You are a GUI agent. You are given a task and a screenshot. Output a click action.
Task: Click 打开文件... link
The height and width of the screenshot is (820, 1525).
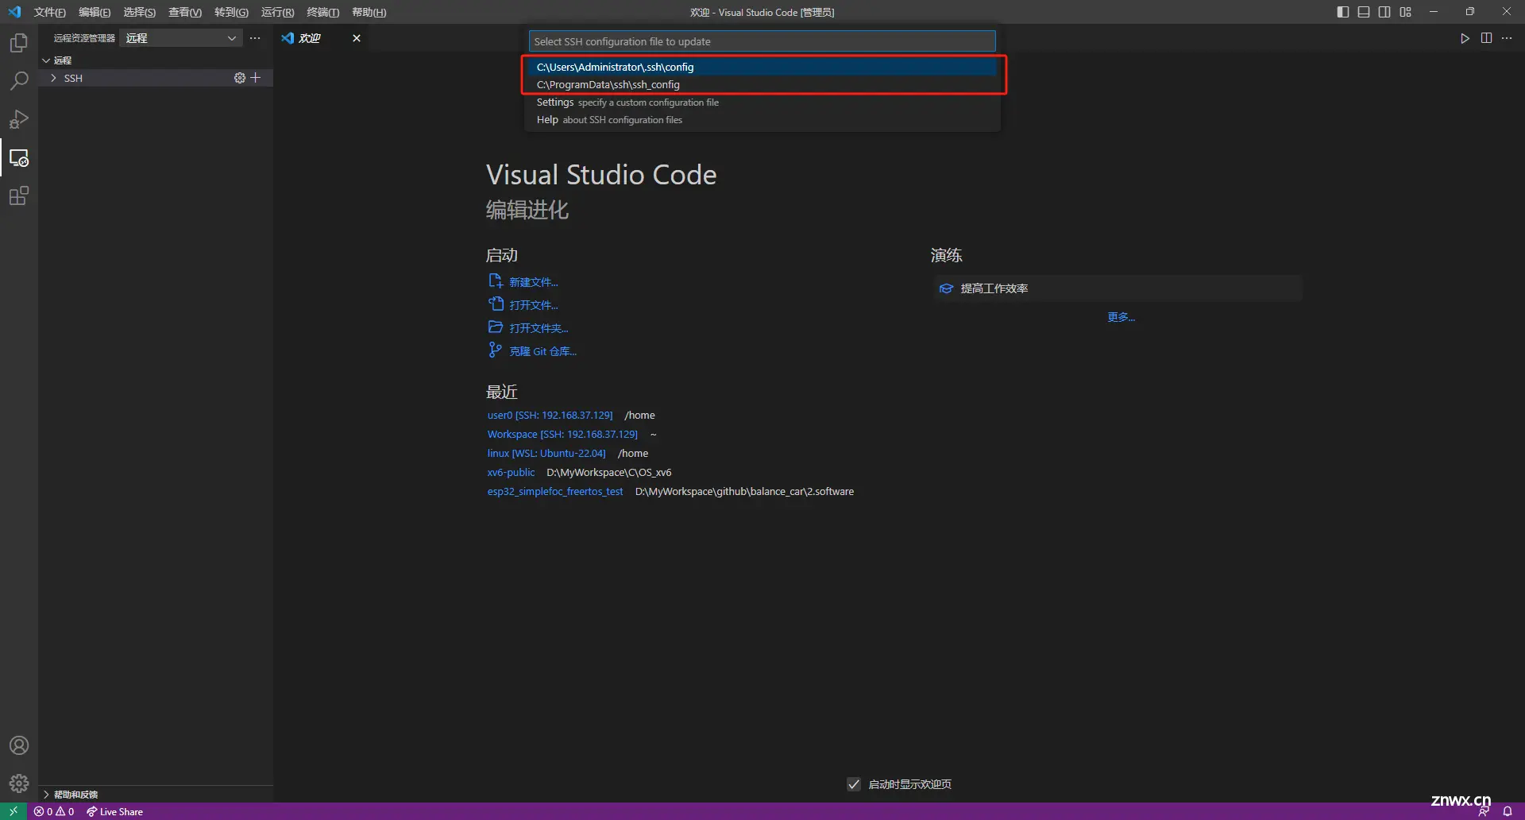coord(533,305)
